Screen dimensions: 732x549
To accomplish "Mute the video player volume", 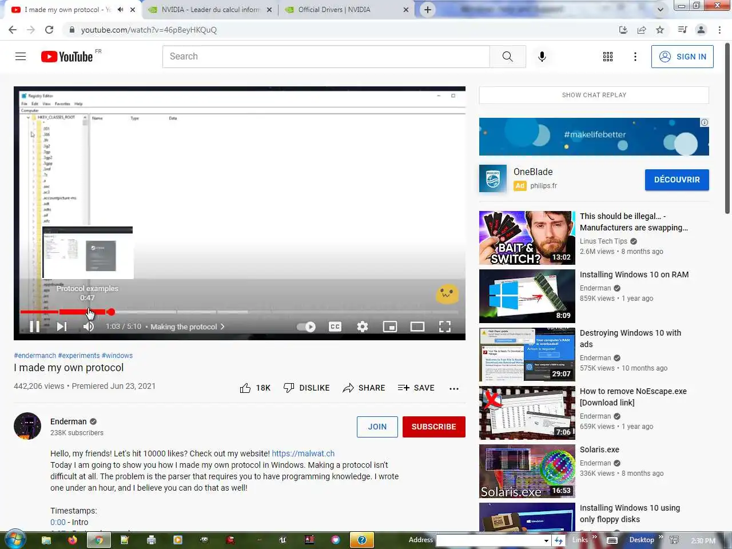I will (89, 327).
